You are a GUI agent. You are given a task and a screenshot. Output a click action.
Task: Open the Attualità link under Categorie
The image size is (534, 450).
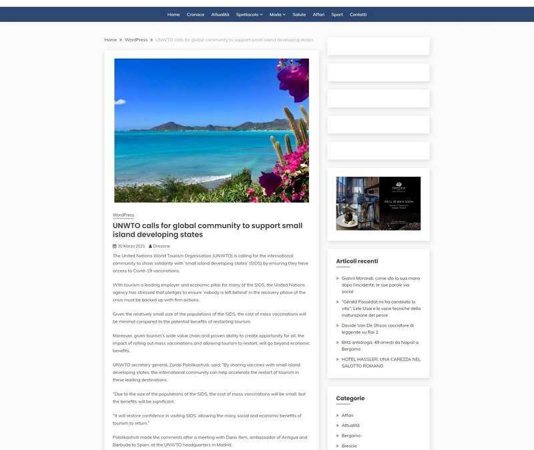tap(352, 424)
